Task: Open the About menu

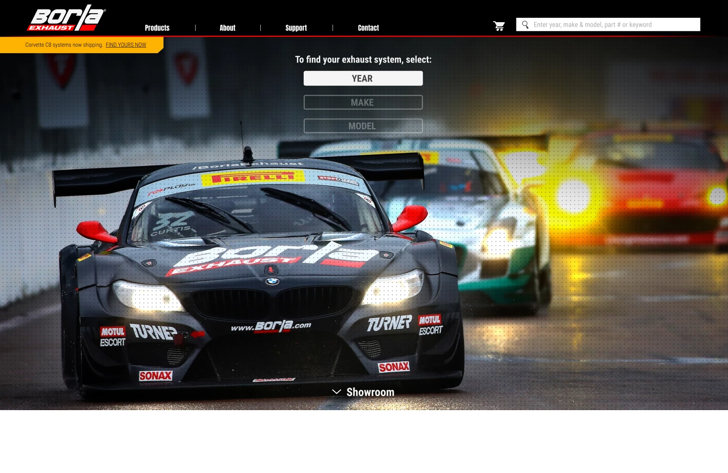Action: tap(227, 28)
